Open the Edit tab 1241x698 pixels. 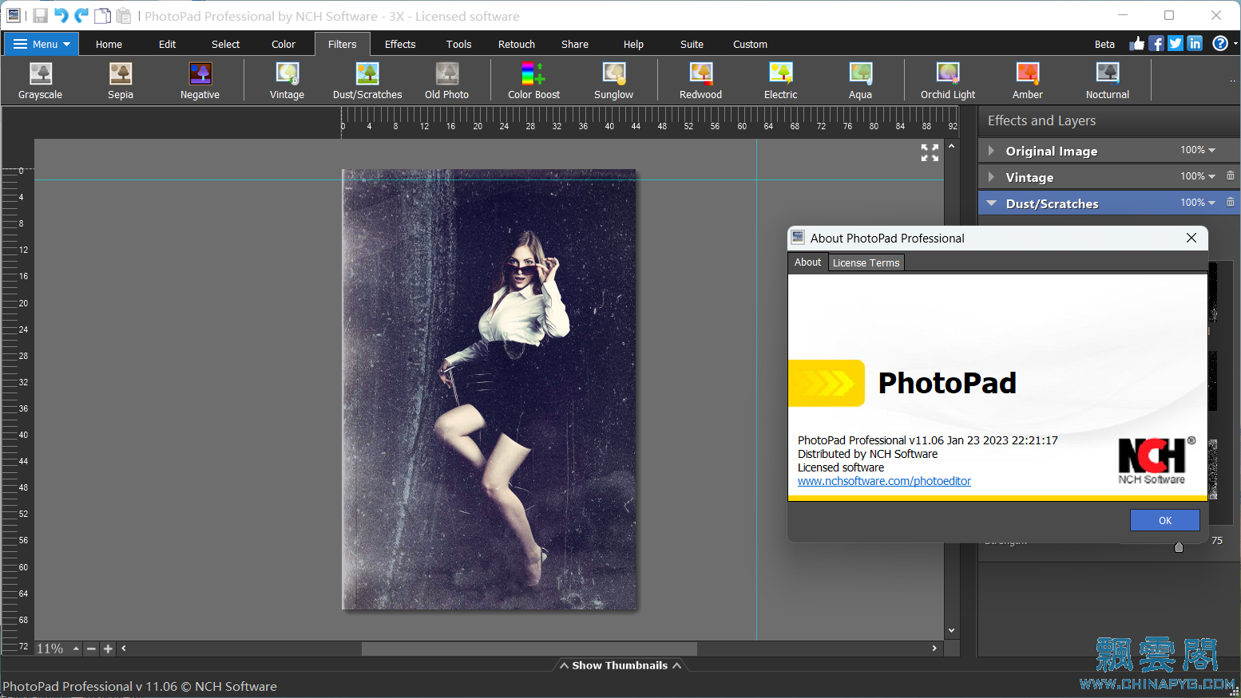(x=167, y=44)
